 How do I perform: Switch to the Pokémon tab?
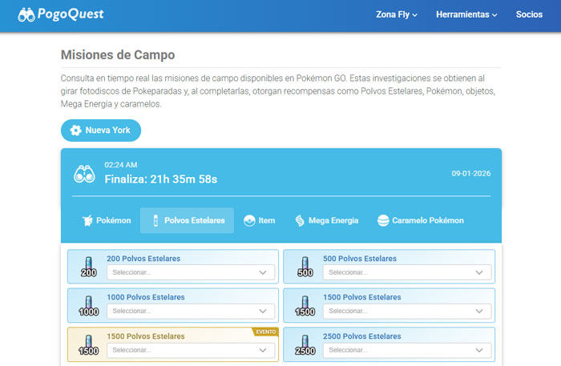pos(107,220)
